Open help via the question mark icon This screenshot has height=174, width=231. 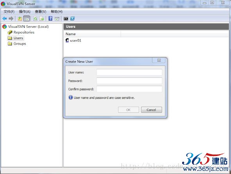(x=50, y=18)
